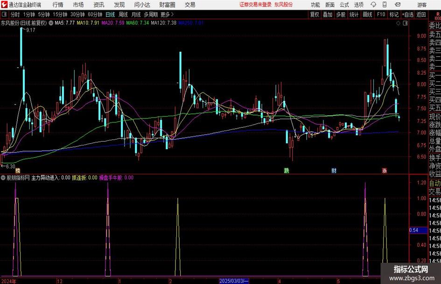Toggle the left side panel icon
Image resolution: width=441 pixels, height=284 pixels.
4,14
